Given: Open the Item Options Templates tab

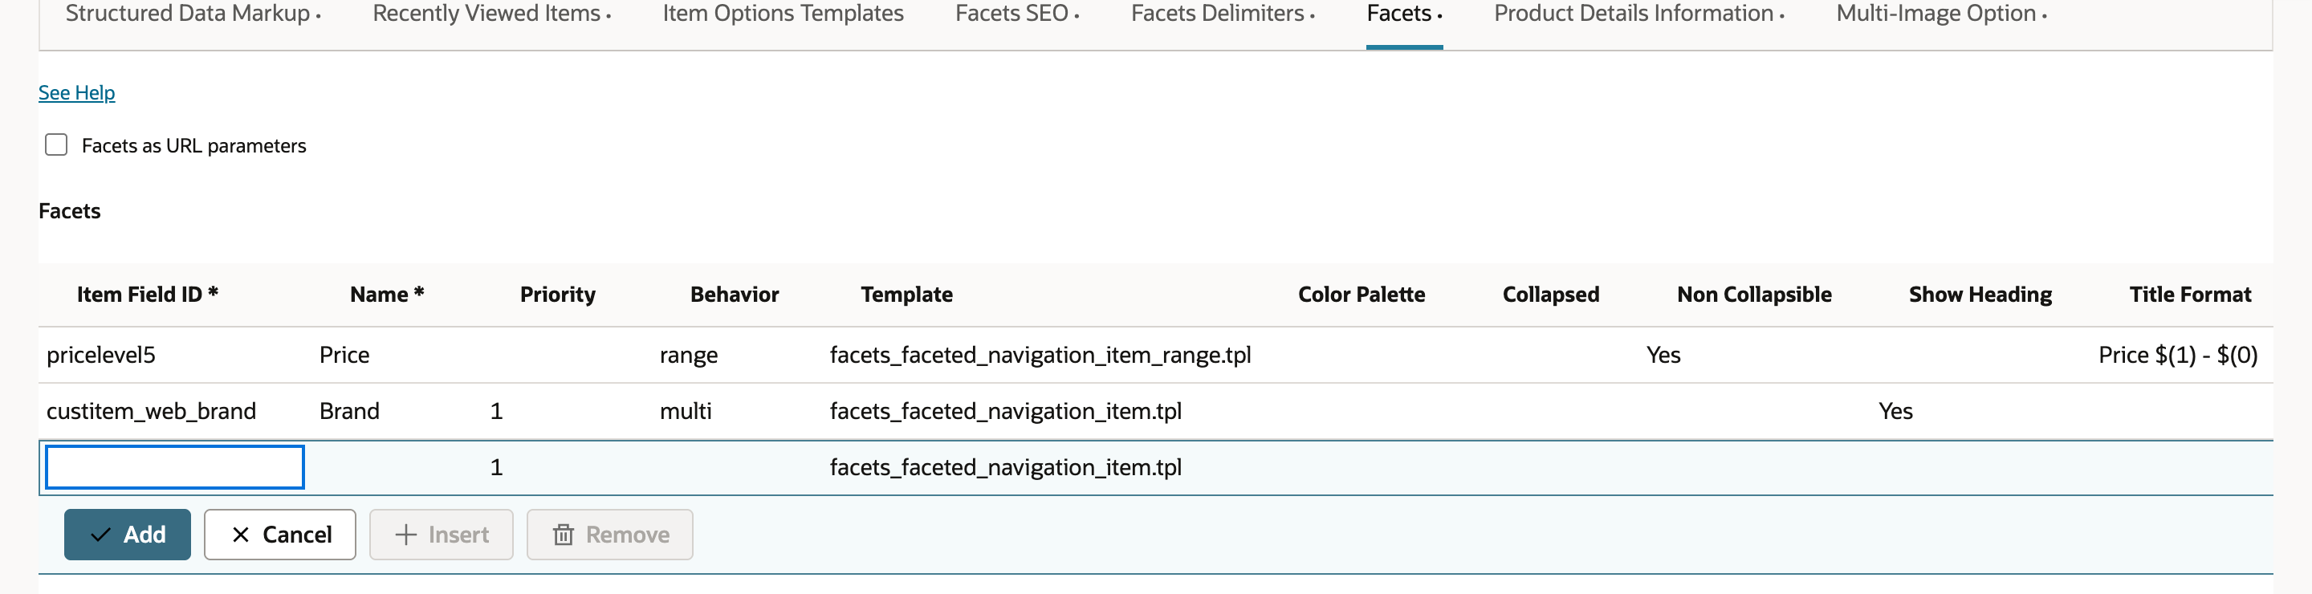Looking at the screenshot, I should click(x=783, y=14).
